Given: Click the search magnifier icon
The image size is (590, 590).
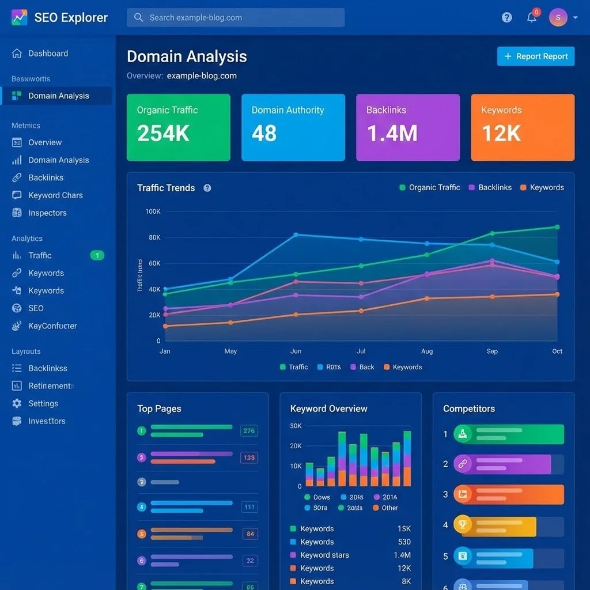Looking at the screenshot, I should coord(138,17).
